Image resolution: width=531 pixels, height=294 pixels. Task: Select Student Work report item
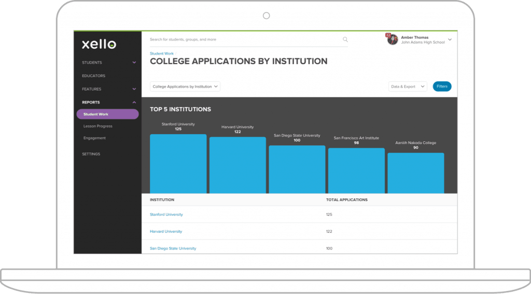(107, 114)
